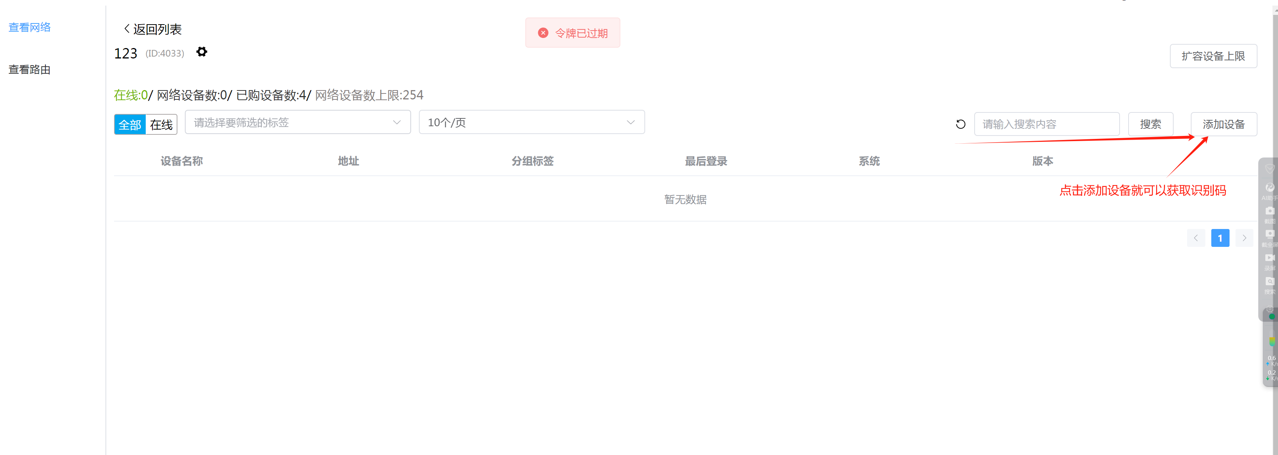Click the red error icon in 令牌已过期 alert
Image resolution: width=1278 pixels, height=455 pixels.
(543, 33)
